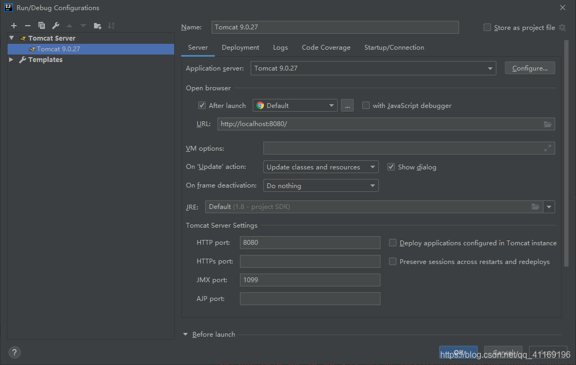Expand VM options field editor
576x365 pixels.
click(547, 148)
